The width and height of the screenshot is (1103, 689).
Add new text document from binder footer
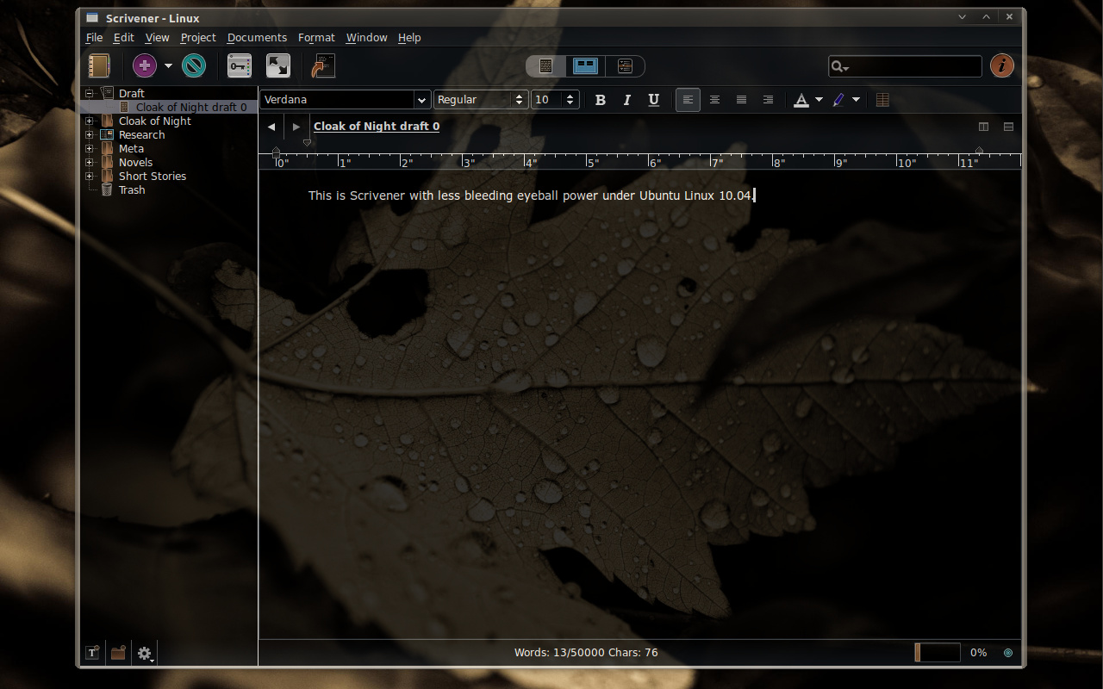pyautogui.click(x=92, y=653)
